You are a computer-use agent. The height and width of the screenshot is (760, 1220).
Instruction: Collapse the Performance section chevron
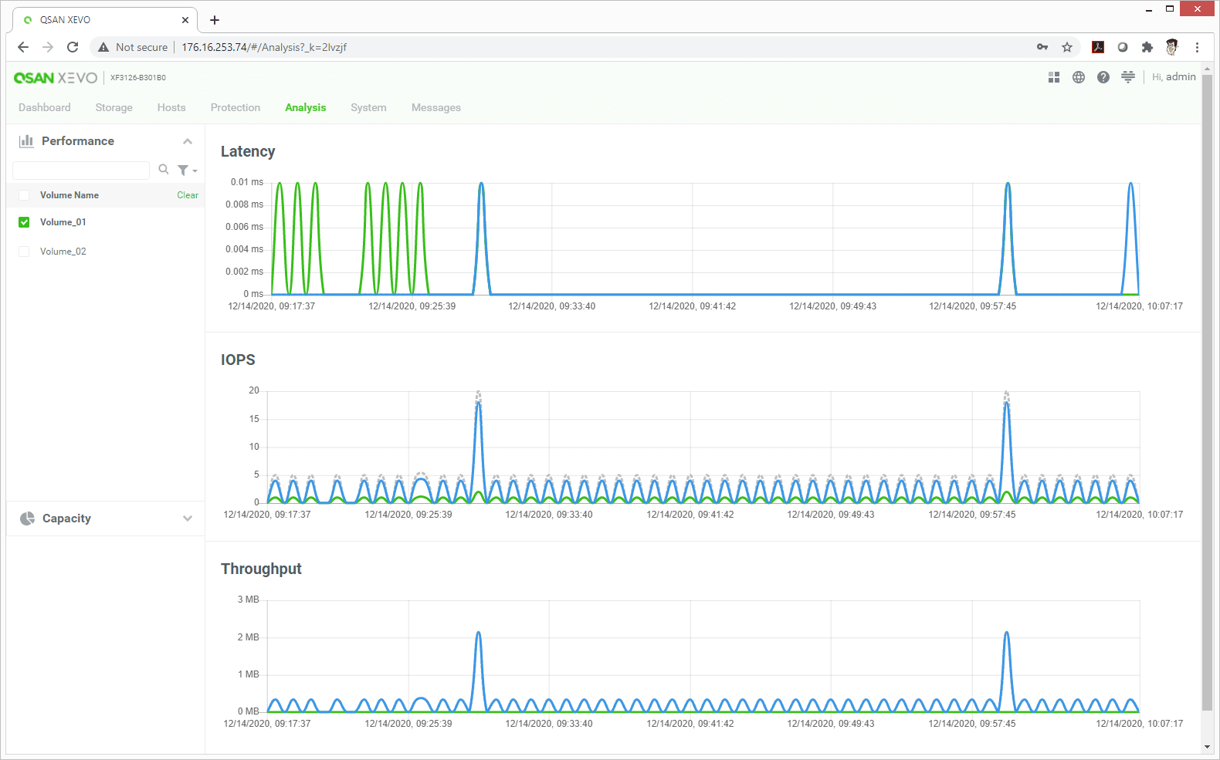(x=188, y=141)
